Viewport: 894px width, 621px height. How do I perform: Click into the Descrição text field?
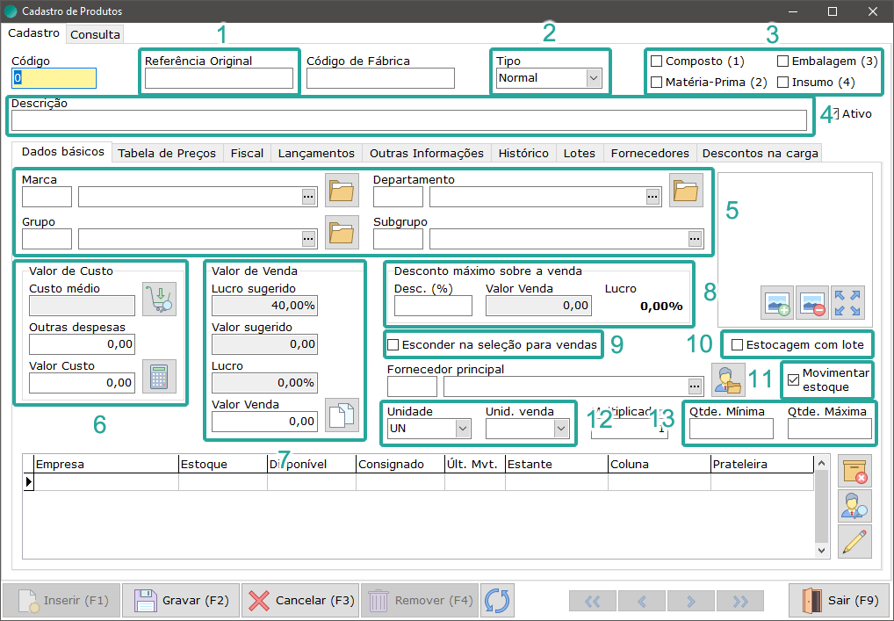[x=408, y=120]
